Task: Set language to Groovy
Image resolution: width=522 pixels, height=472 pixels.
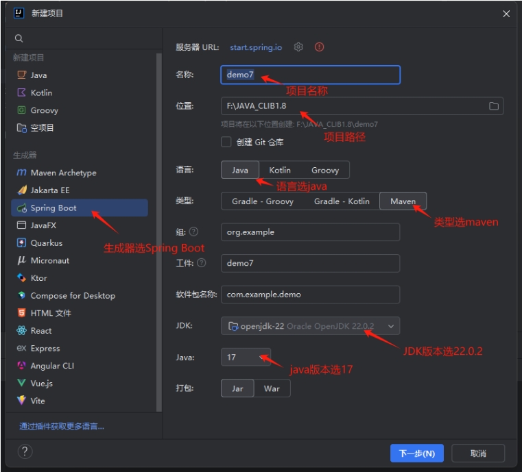Action: 325,170
